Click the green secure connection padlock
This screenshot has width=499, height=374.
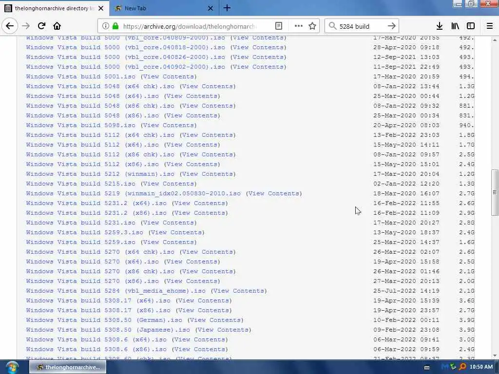click(115, 26)
